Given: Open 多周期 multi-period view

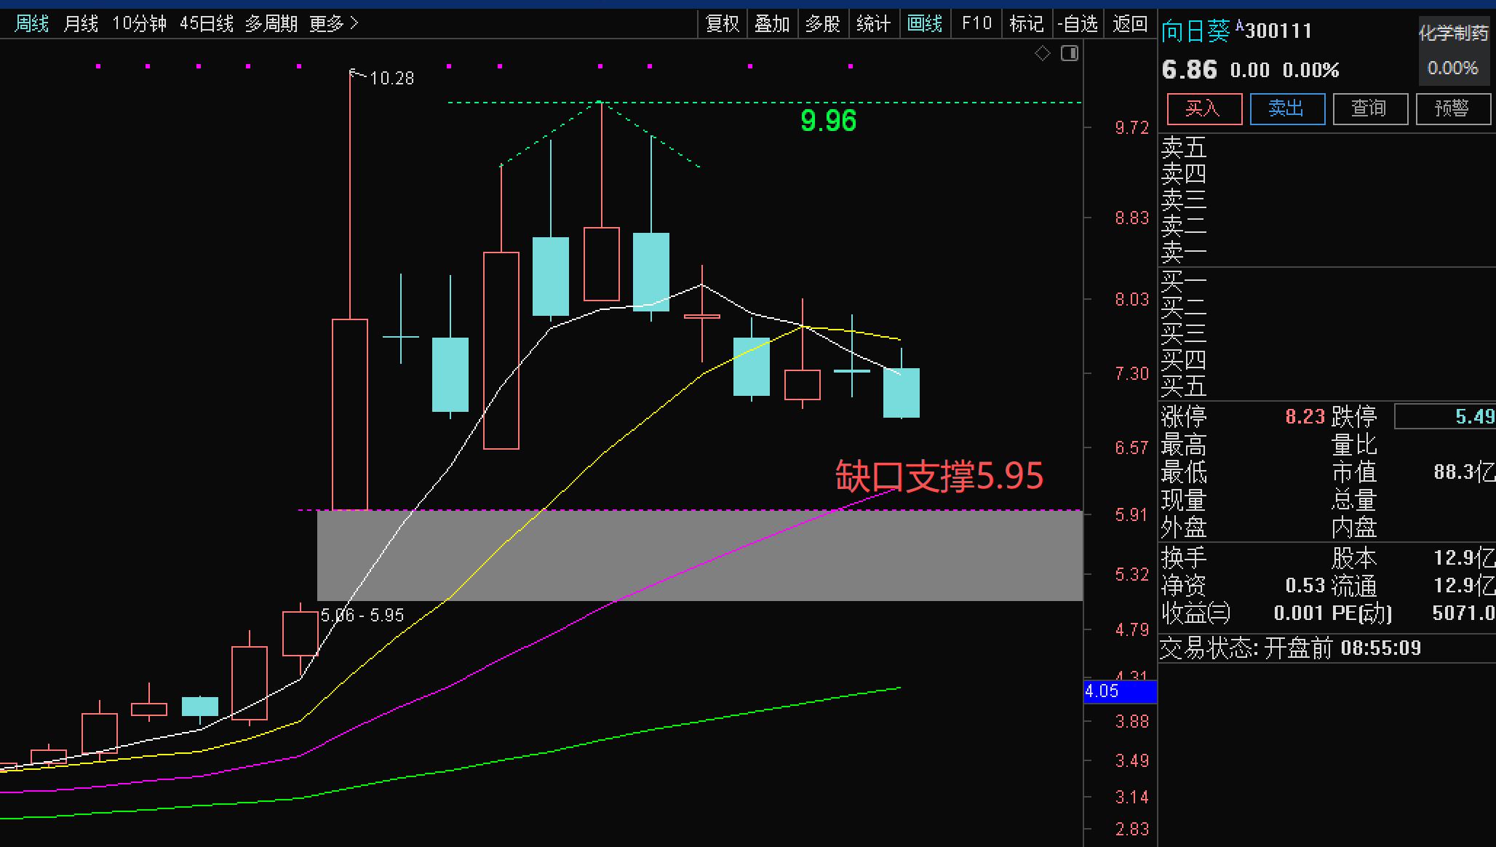Looking at the screenshot, I should 271,23.
